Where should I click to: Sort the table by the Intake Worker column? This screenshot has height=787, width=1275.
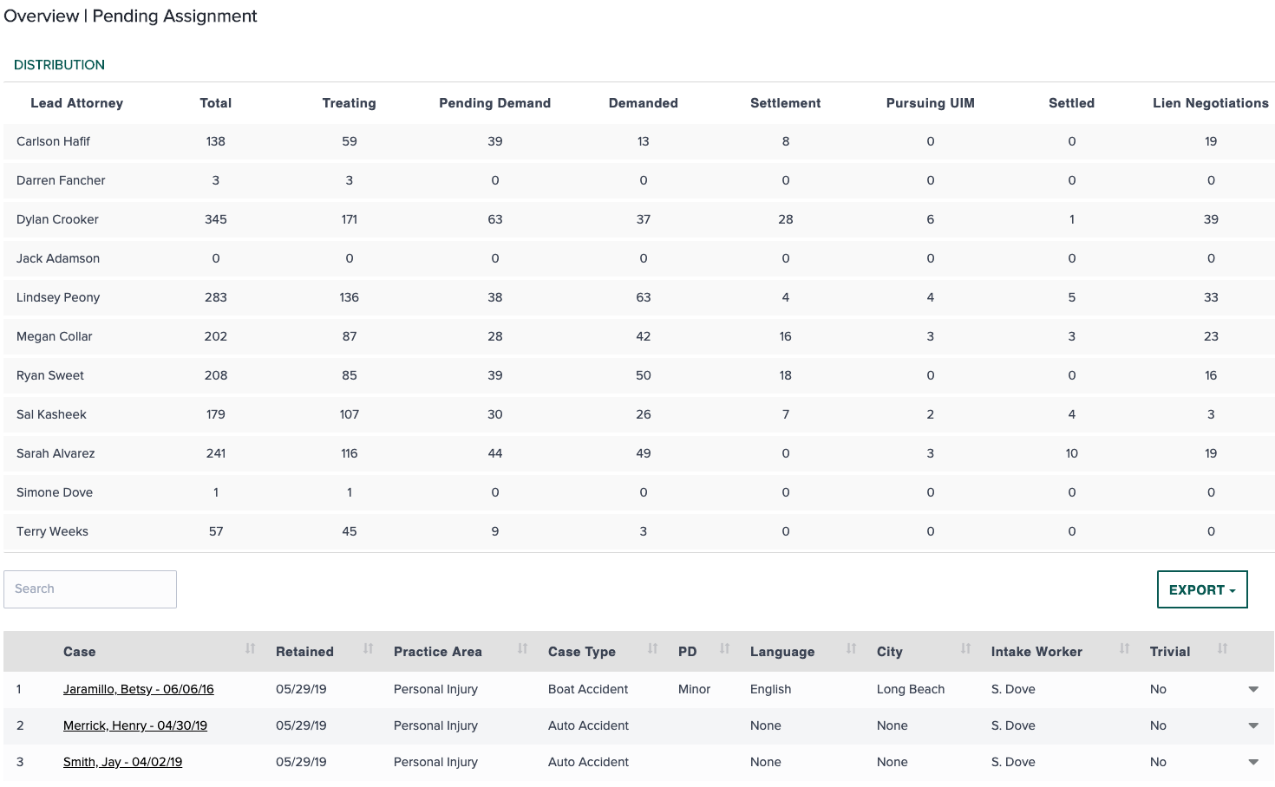pyautogui.click(x=1125, y=649)
